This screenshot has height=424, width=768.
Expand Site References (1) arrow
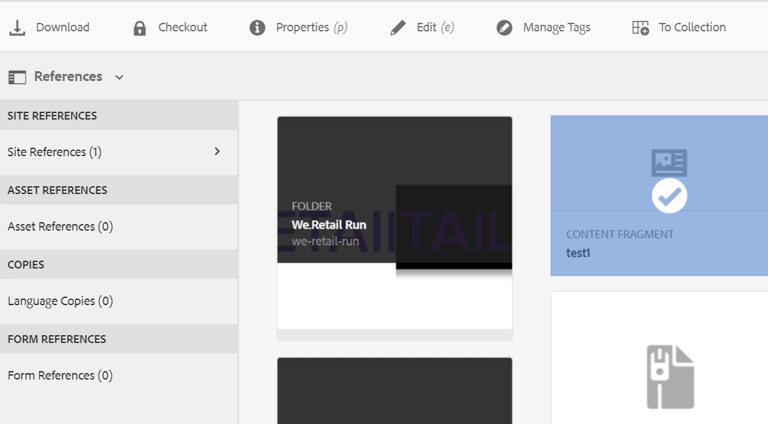tap(217, 152)
